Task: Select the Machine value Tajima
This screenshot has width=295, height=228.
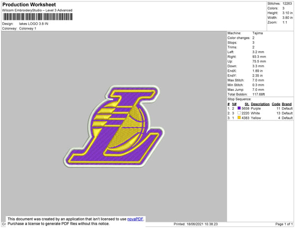Action: (x=258, y=33)
